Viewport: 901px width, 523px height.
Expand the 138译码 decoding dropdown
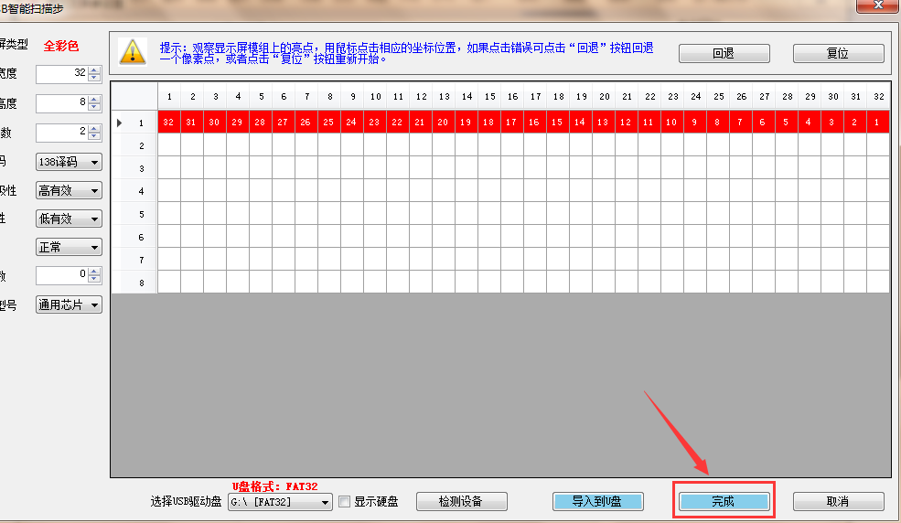tap(69, 162)
